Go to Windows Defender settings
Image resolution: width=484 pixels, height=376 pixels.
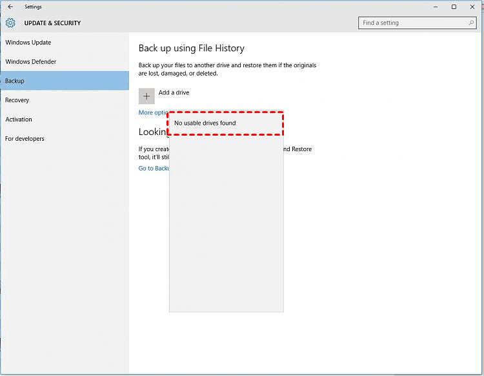coord(31,62)
